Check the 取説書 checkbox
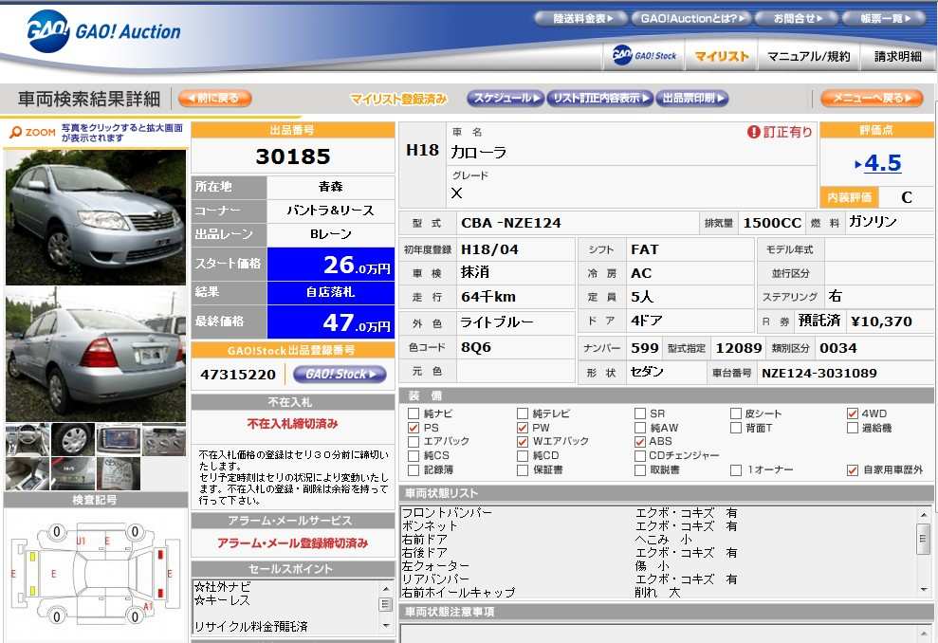This screenshot has width=938, height=643. click(640, 470)
